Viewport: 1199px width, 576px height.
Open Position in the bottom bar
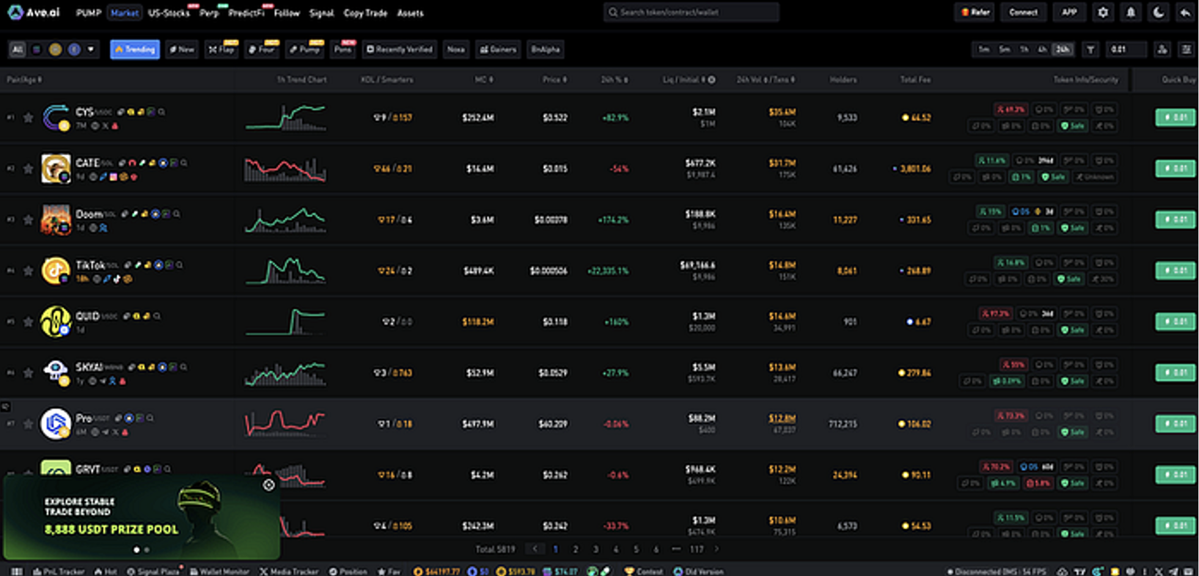[x=348, y=571]
